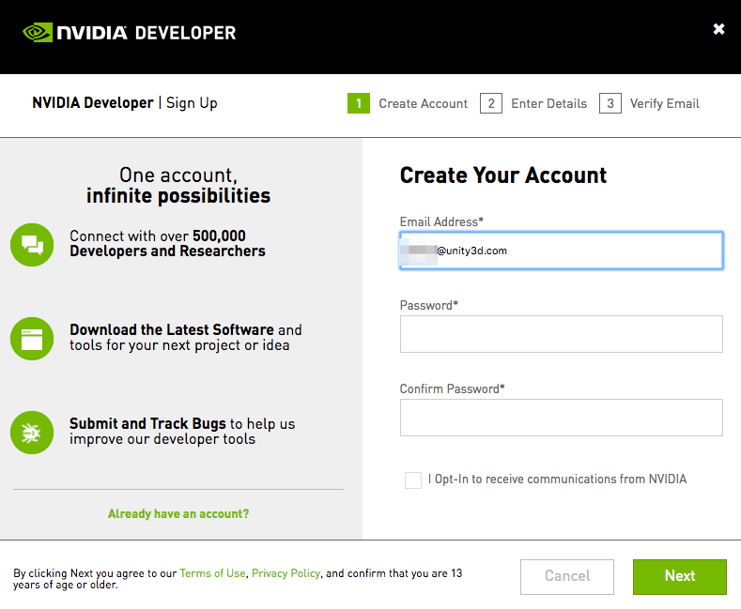Click step 2 Enter Details number box

[x=490, y=103]
